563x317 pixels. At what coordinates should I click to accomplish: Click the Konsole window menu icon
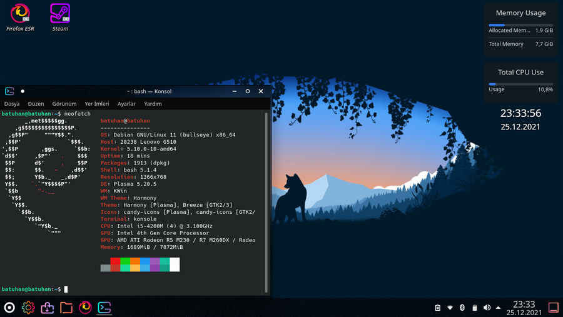point(9,91)
